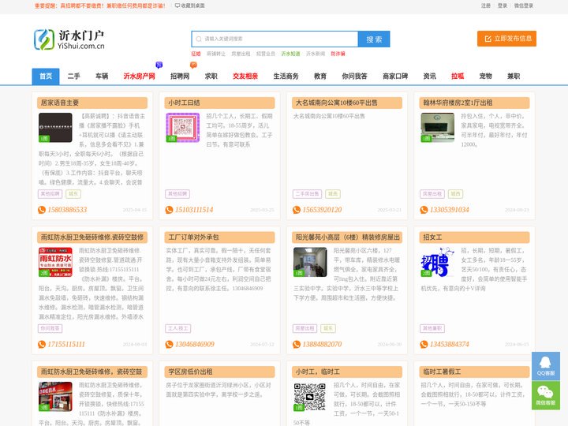Image resolution: width=568 pixels, height=426 pixels.
Task: Open the QQ客服 floating button
Action: (546, 366)
